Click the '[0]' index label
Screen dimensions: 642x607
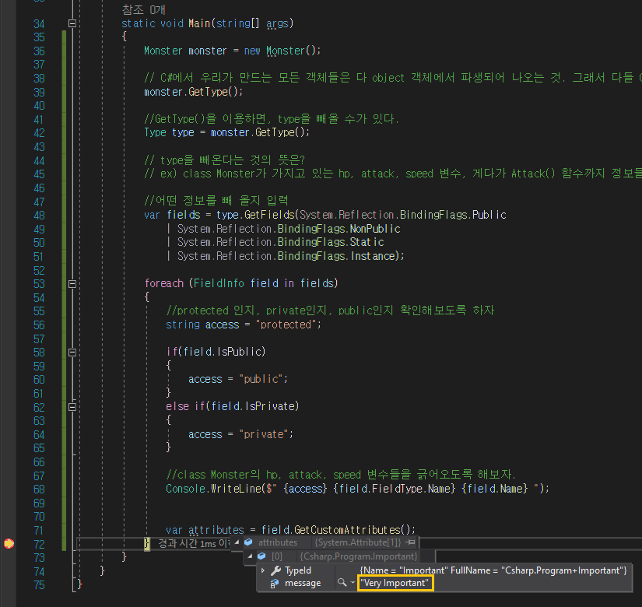point(277,556)
